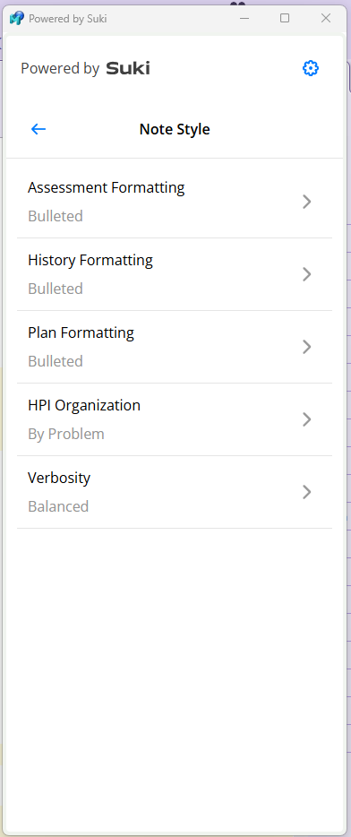The image size is (351, 837).
Task: Open HPI Organization chevron
Action: (307, 419)
